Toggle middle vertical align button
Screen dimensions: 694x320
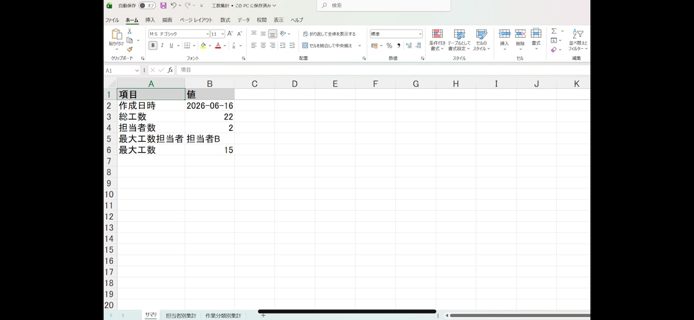pos(263,34)
